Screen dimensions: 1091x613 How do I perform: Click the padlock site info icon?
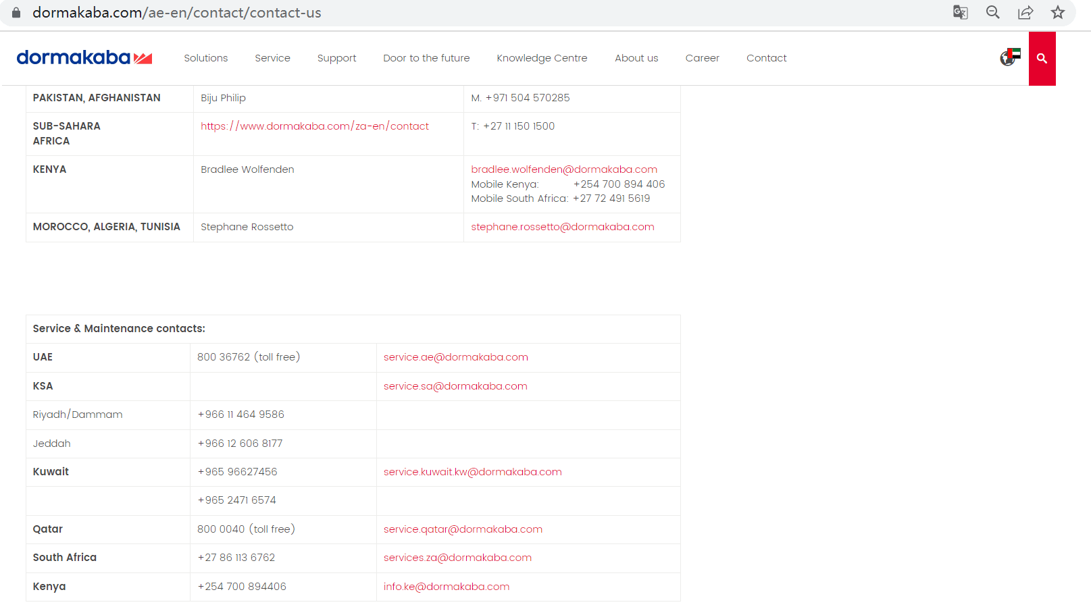coord(16,12)
